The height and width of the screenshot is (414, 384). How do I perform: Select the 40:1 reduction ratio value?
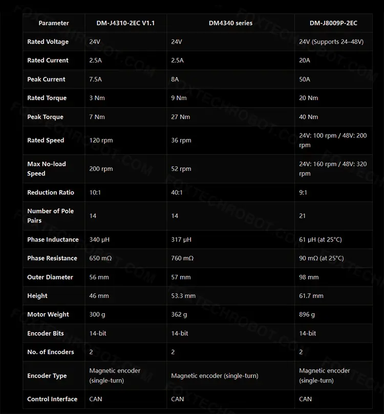point(178,192)
